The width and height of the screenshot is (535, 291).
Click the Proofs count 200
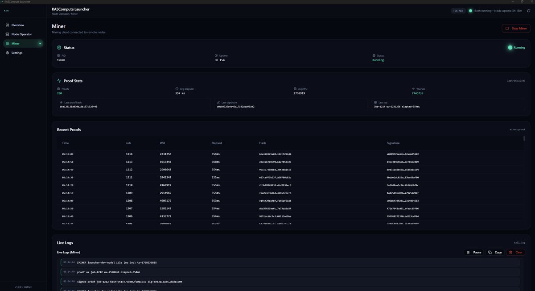coord(60,93)
